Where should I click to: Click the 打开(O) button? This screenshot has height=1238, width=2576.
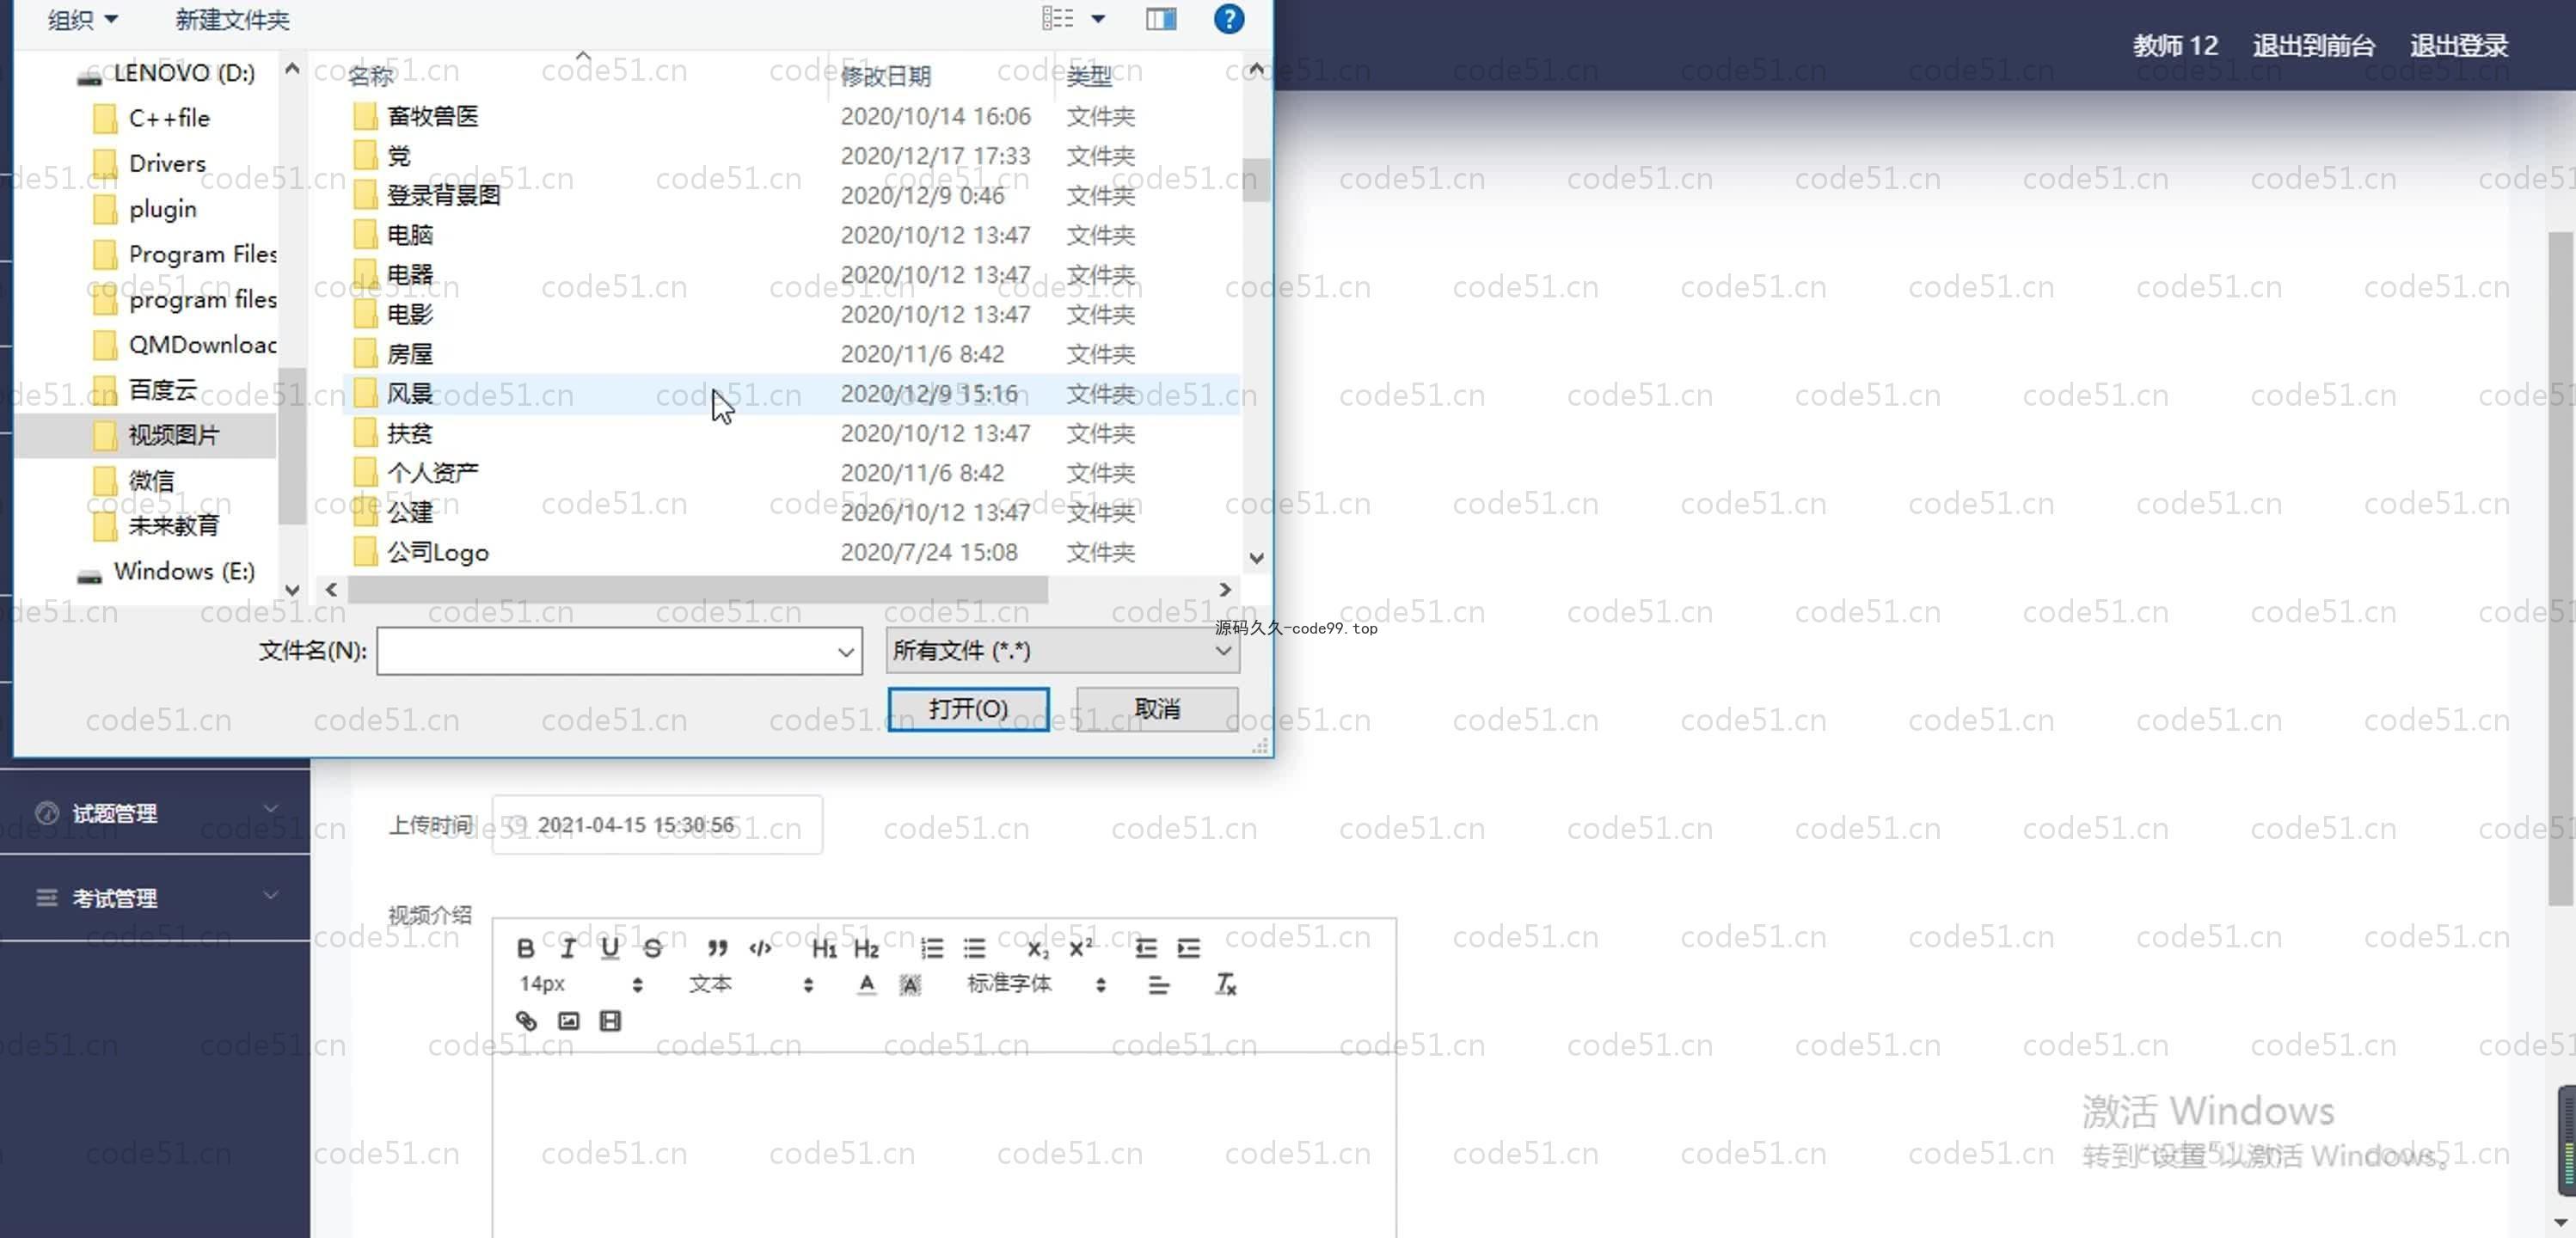[x=968, y=709]
